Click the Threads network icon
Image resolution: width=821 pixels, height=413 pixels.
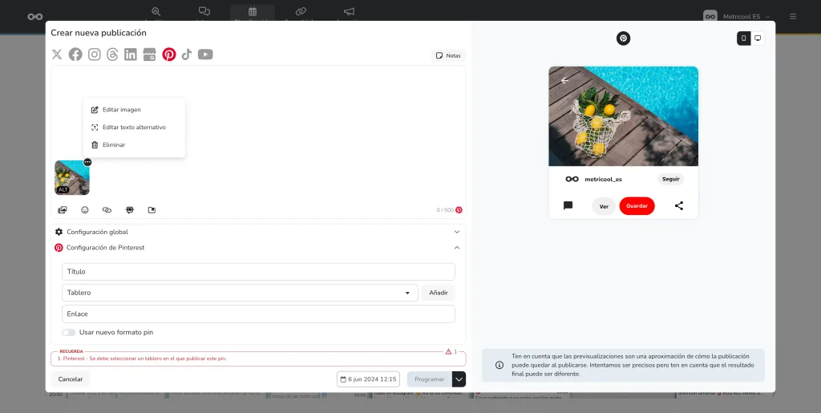coord(112,55)
